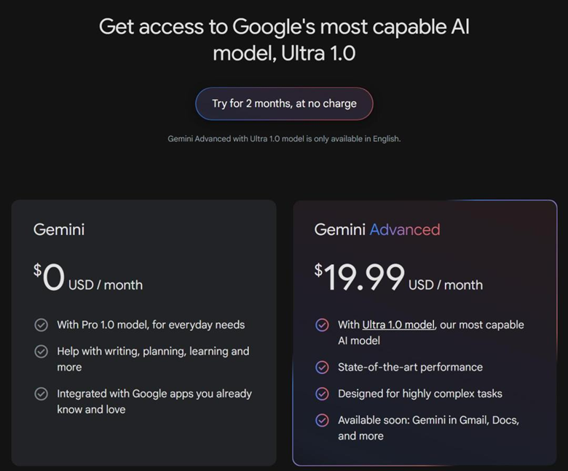Click checkmark icon next to 'Help with writing'
The width and height of the screenshot is (568, 471).
point(42,352)
